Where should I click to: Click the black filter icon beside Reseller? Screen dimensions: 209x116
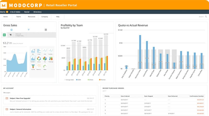(10, 35)
